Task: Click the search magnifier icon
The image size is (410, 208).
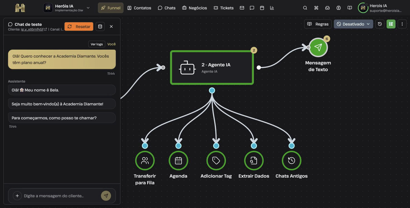Action: tap(305, 8)
